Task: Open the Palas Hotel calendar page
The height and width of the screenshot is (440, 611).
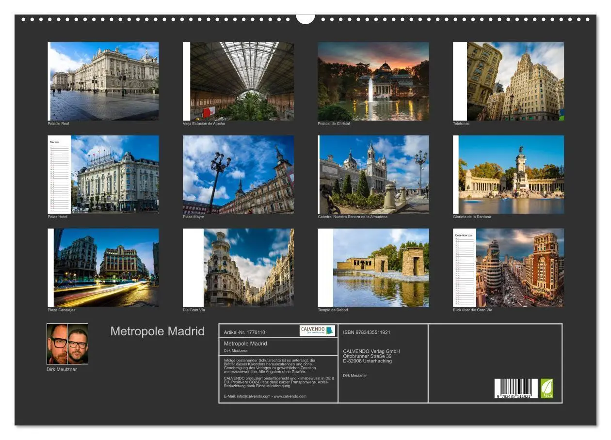Action: click(103, 174)
